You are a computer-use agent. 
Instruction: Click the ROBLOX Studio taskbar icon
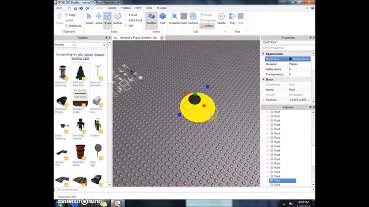[118, 203]
